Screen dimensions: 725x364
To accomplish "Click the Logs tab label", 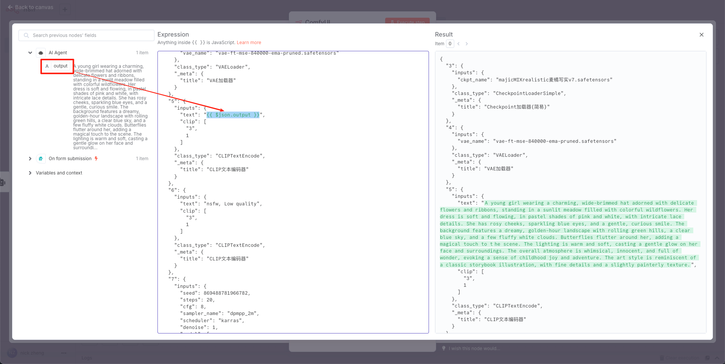I will point(87,358).
